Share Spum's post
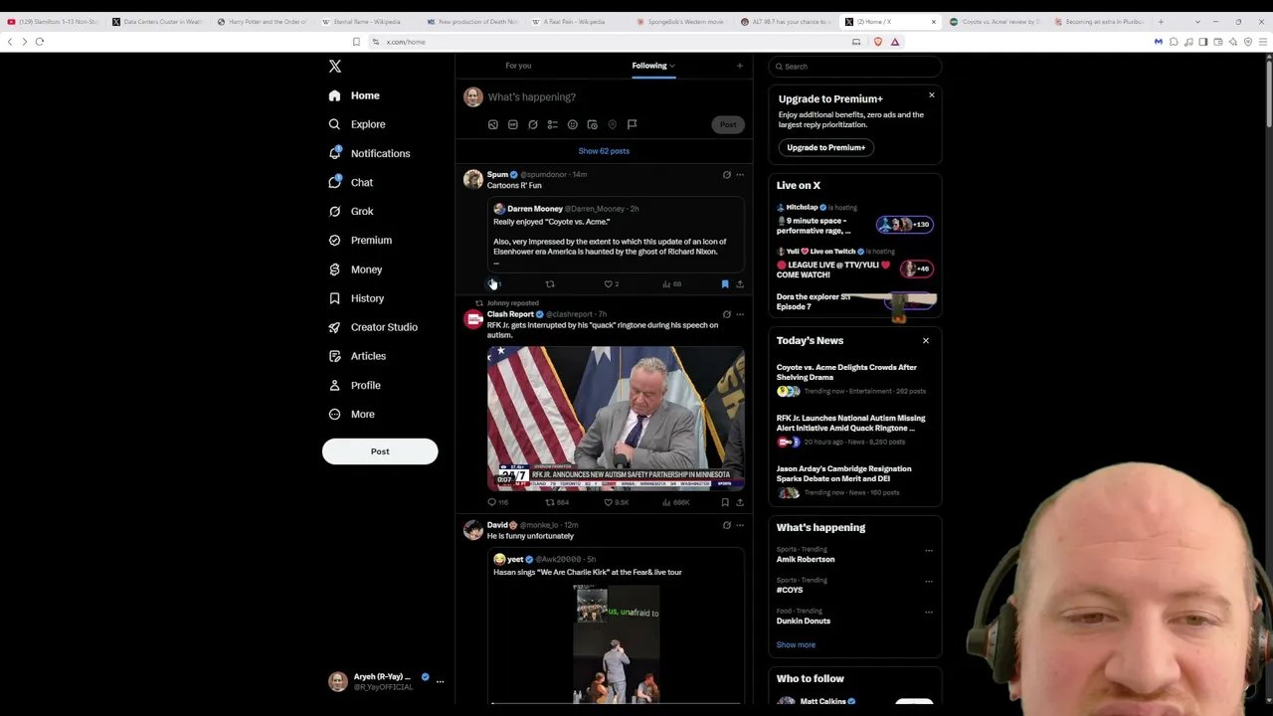The image size is (1273, 716). click(739, 284)
